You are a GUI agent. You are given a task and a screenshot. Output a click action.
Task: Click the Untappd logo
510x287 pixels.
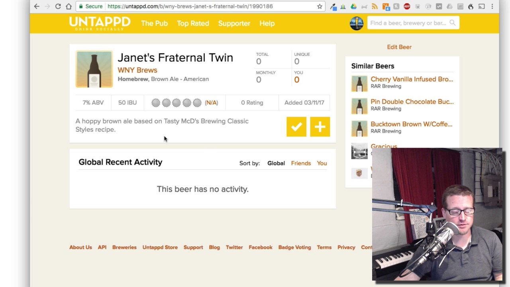(x=100, y=23)
